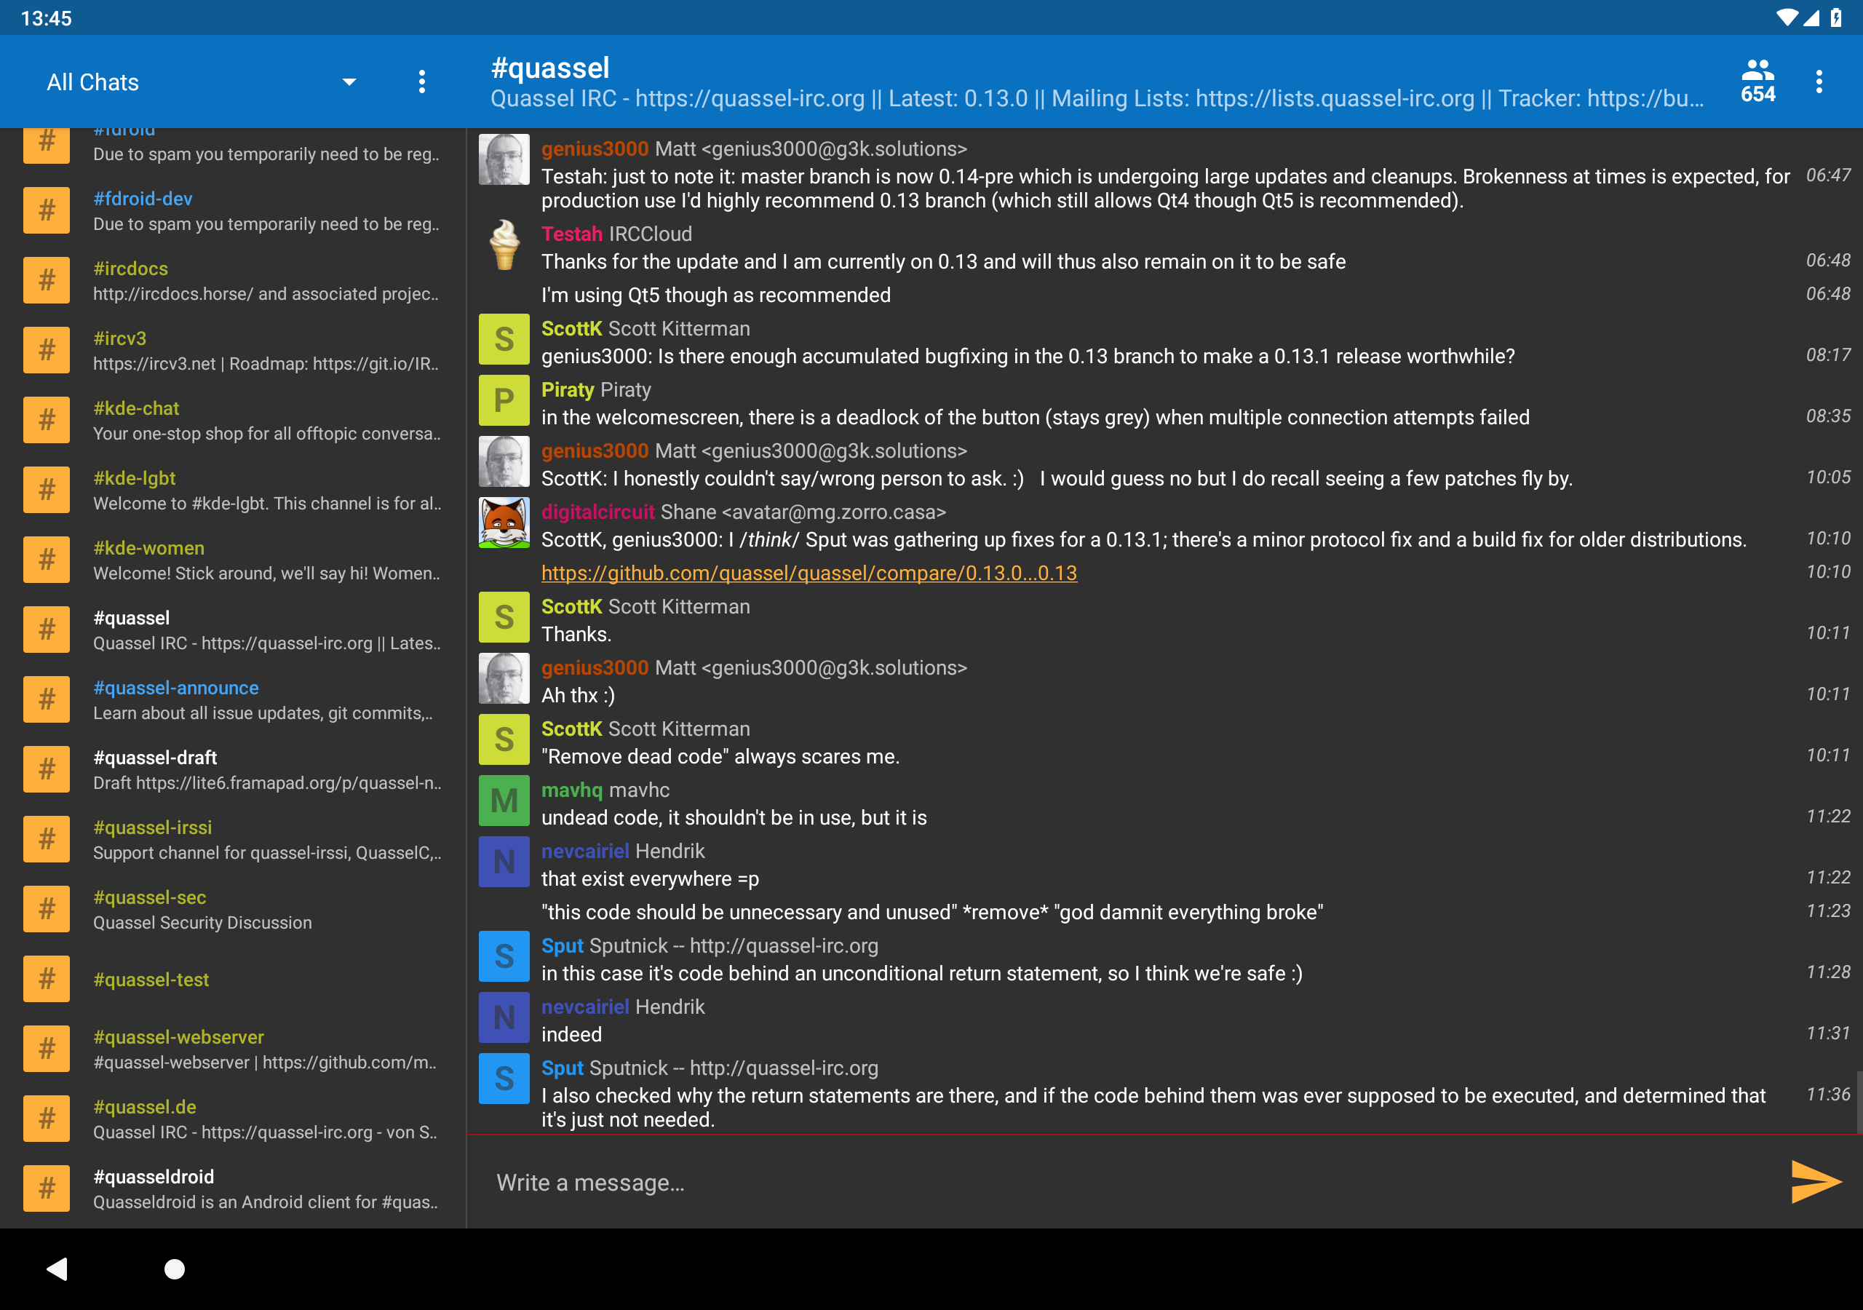This screenshot has height=1310, width=1863.
Task: Tap Piraty's P avatar
Action: tap(504, 400)
